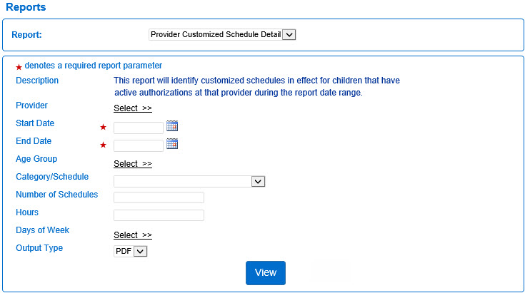Open the Age Group Select >> link
This screenshot has height=293, width=525.
tap(133, 164)
